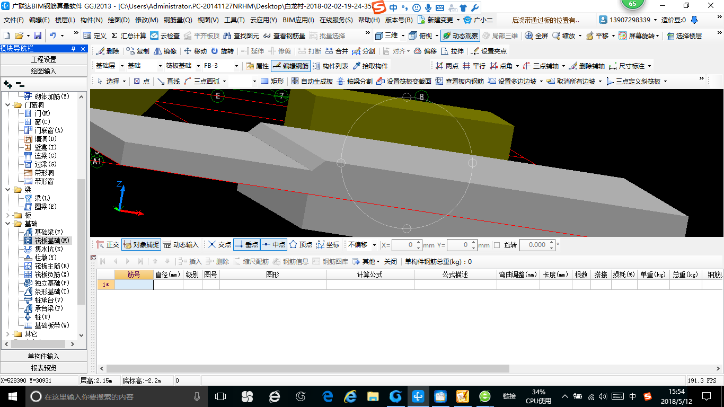Open 单构件输入 panel button
Viewport: 724px width, 407px height.
coord(43,356)
